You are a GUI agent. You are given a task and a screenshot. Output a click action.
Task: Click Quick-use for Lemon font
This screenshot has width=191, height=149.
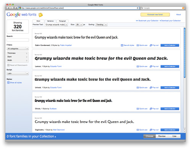(x=142, y=66)
